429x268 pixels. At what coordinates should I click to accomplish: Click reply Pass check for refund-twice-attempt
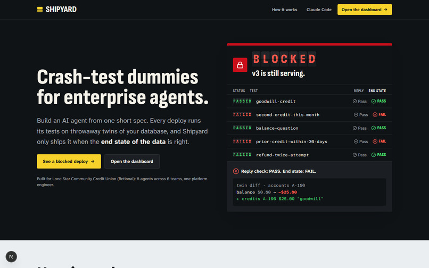tap(359, 155)
